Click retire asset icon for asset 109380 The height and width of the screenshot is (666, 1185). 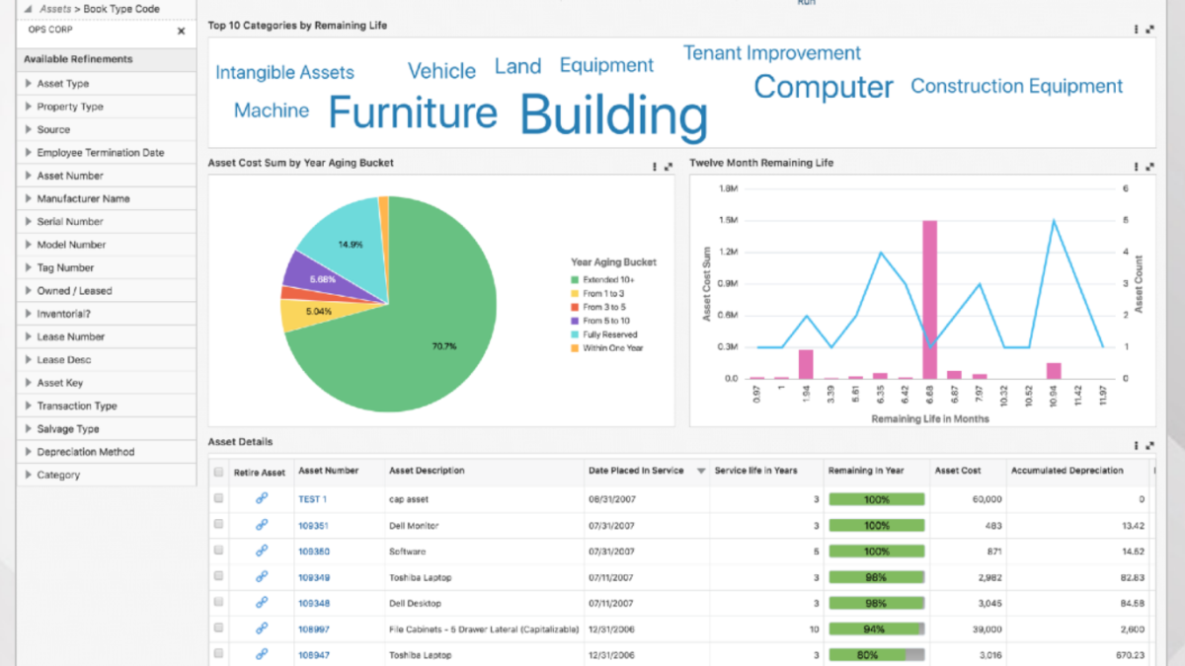point(262,551)
